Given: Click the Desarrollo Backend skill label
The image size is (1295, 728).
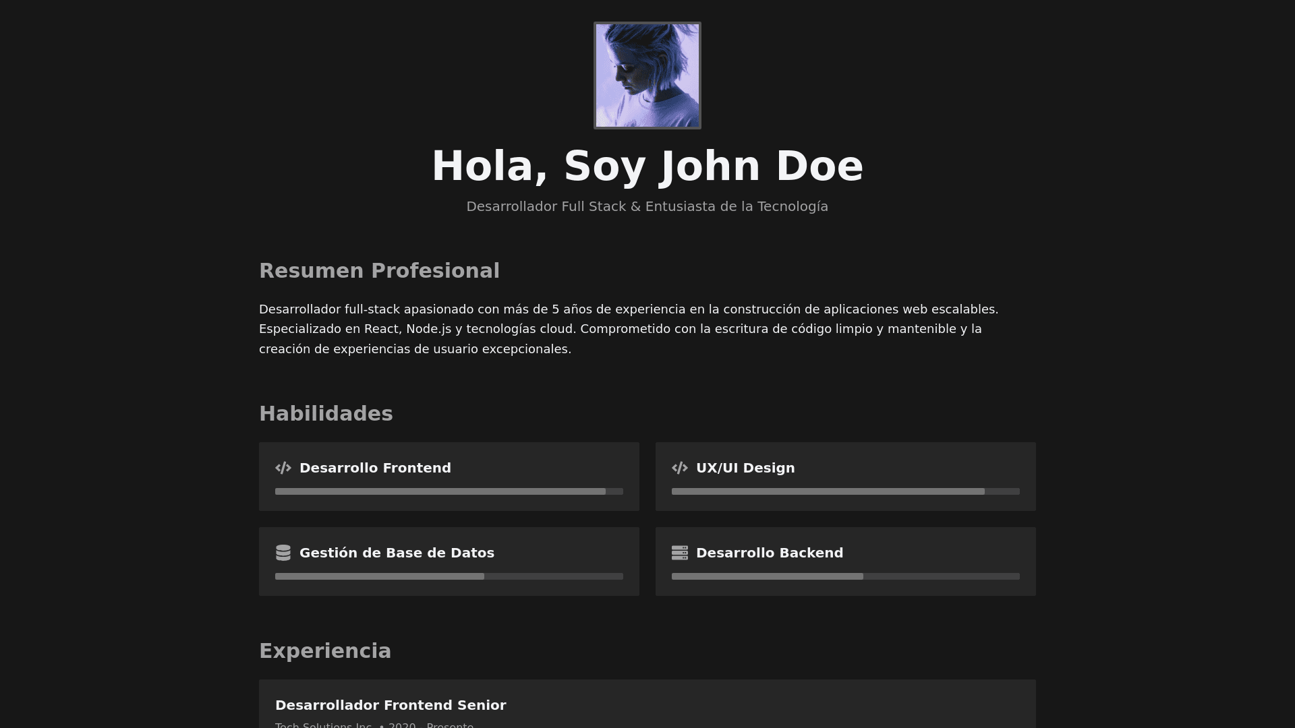Looking at the screenshot, I should 770,553.
